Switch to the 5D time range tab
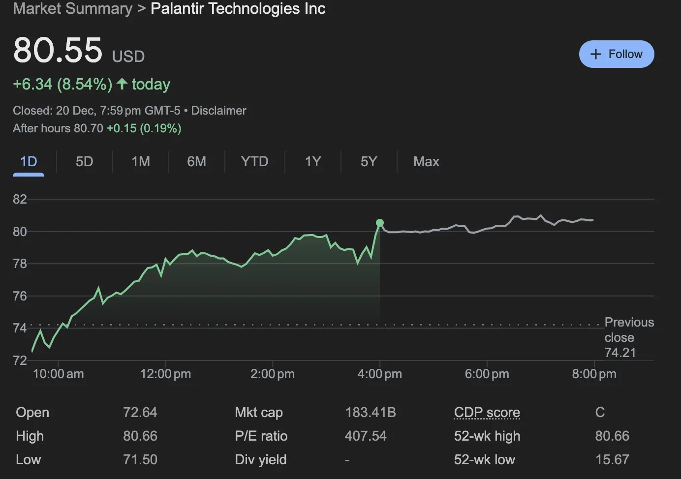681x479 pixels. (x=84, y=162)
